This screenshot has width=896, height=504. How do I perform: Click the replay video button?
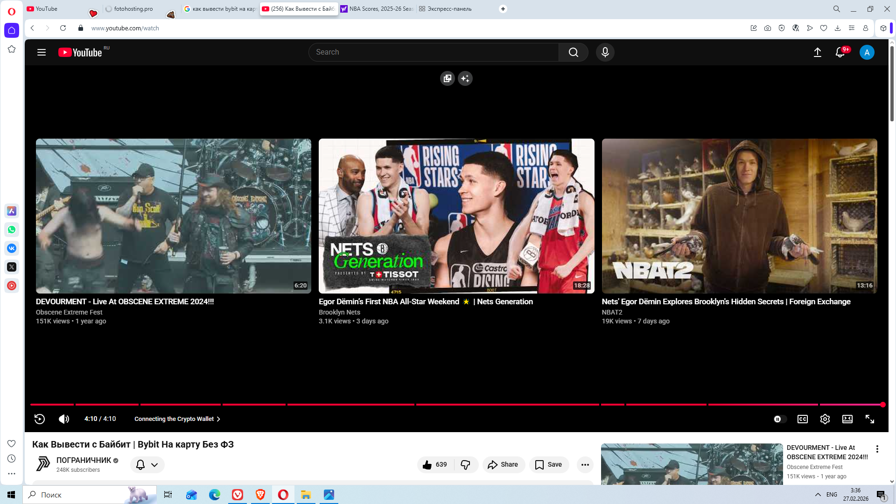pyautogui.click(x=40, y=419)
